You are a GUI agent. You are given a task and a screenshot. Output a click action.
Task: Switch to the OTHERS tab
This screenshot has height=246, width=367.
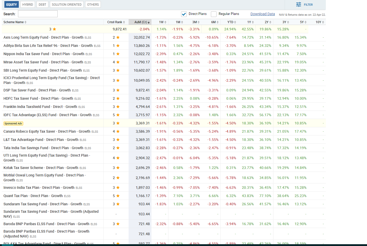tap(93, 4)
